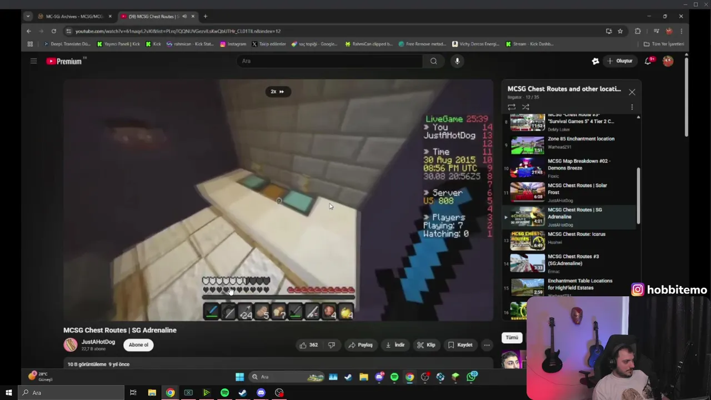Toggle playlist loop (repeat) icon

pyautogui.click(x=511, y=107)
